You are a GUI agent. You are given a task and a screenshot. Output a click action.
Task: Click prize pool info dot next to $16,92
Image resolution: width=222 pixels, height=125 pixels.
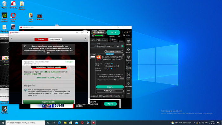[112, 64]
